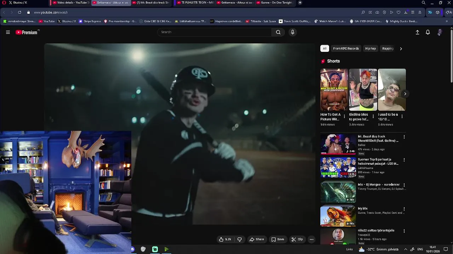
Task: Show hidden bookmarks with double chevron
Action: pyautogui.click(x=447, y=21)
